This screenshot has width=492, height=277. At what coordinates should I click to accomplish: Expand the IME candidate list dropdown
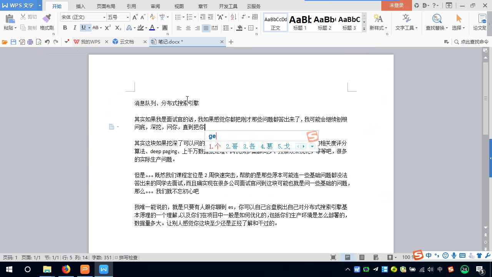(x=312, y=147)
